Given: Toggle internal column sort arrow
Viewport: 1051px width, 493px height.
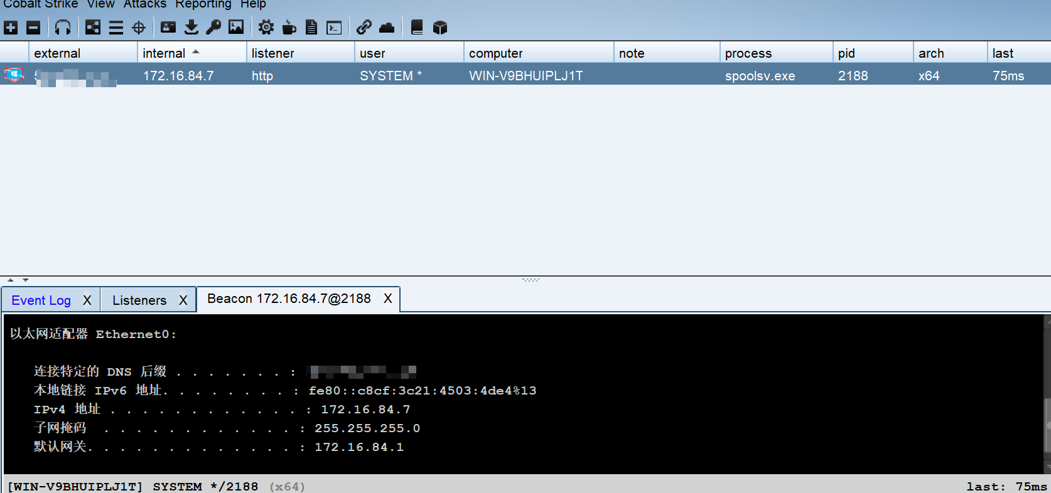Looking at the screenshot, I should (196, 52).
